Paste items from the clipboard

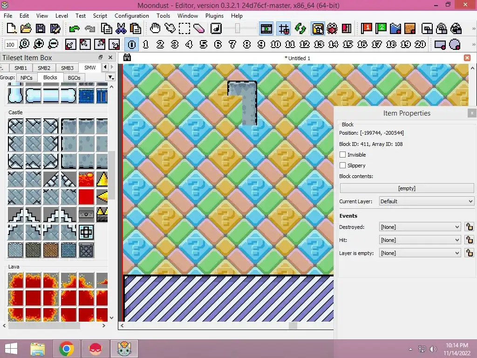[x=136, y=28]
